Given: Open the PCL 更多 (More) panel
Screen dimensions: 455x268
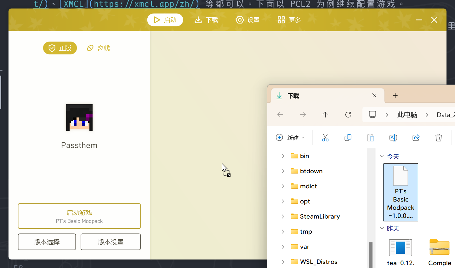Looking at the screenshot, I should point(288,20).
